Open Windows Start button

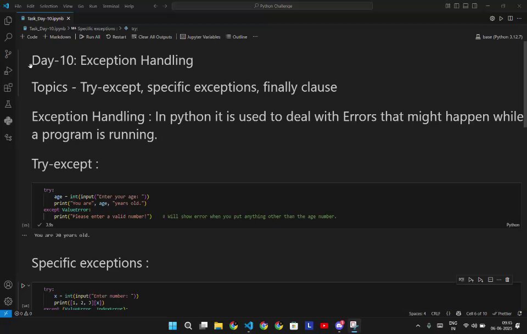tap(173, 326)
